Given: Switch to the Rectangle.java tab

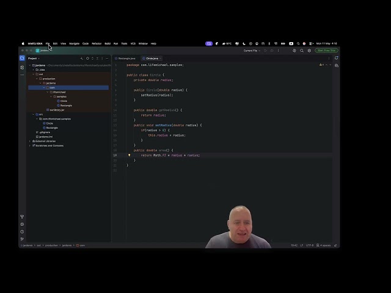Looking at the screenshot, I should (x=125, y=59).
